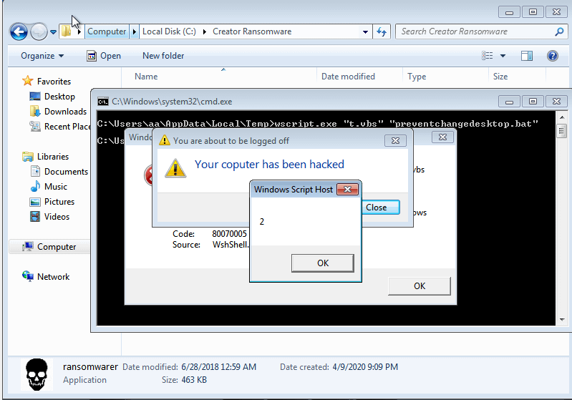Image resolution: width=572 pixels, height=400 pixels.
Task: Click the cmd scrollbar thumb
Action: tap(562, 131)
